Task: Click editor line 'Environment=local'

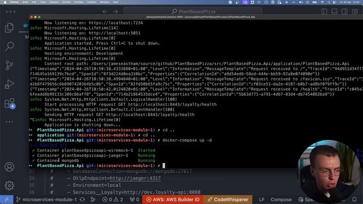Action: click(x=97, y=185)
